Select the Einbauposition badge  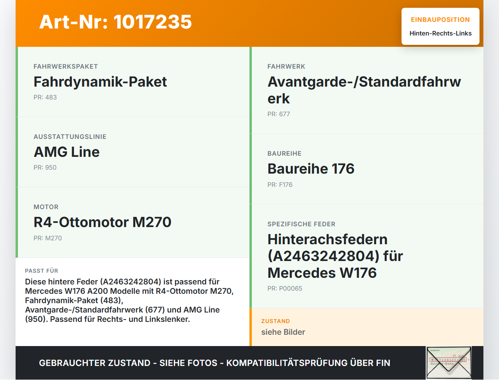(x=441, y=27)
